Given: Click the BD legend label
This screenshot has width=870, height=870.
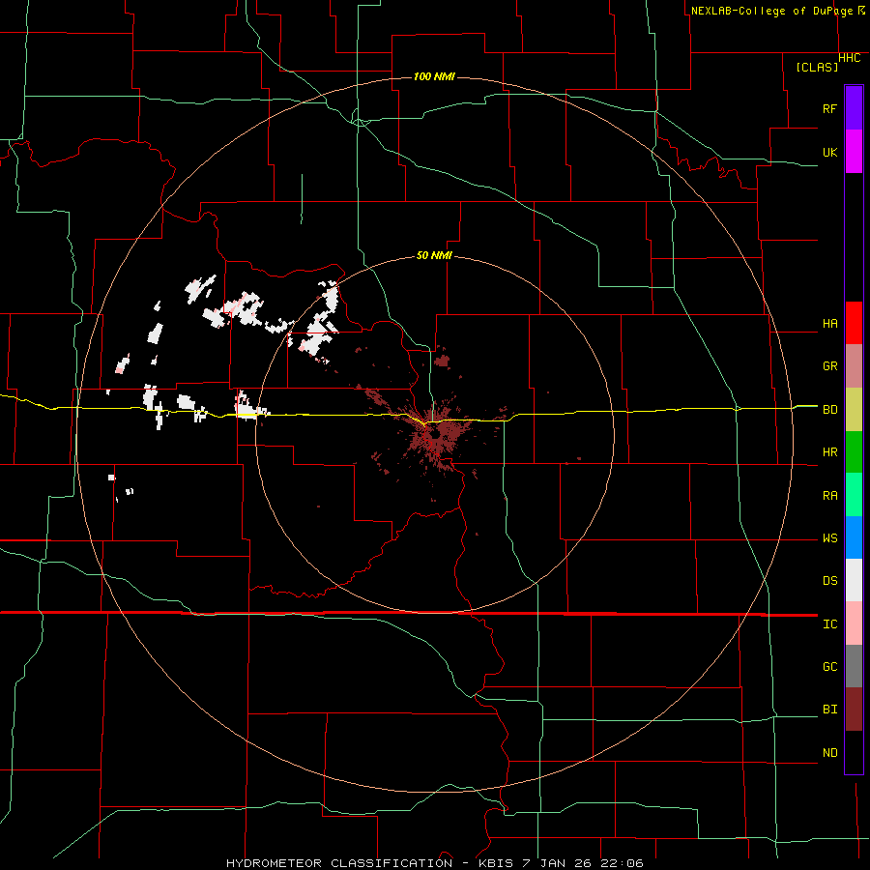Looking at the screenshot, I should coord(829,410).
